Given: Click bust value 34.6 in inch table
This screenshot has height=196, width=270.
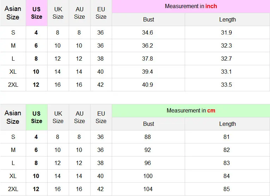Looking at the screenshot, I should pos(147,32).
